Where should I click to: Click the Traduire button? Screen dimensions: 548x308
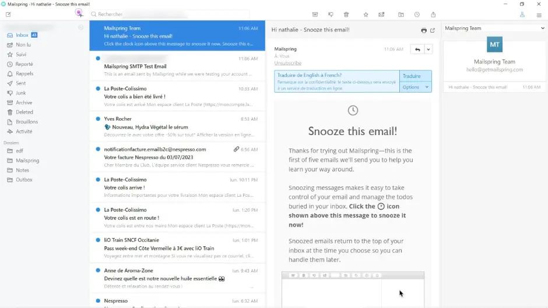(412, 76)
